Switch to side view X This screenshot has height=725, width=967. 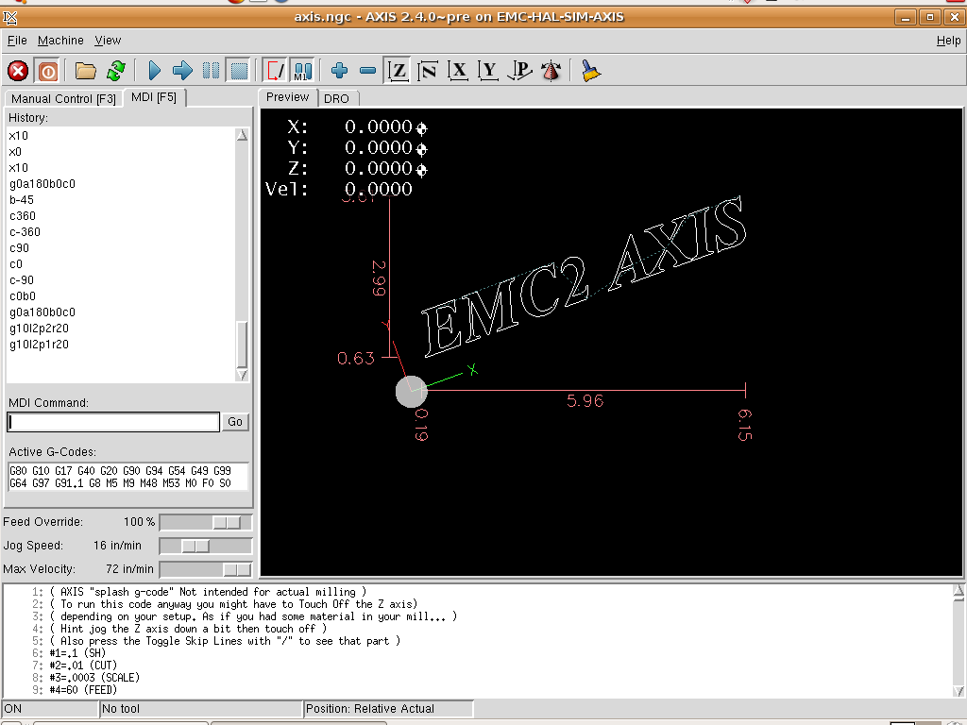pyautogui.click(x=458, y=71)
